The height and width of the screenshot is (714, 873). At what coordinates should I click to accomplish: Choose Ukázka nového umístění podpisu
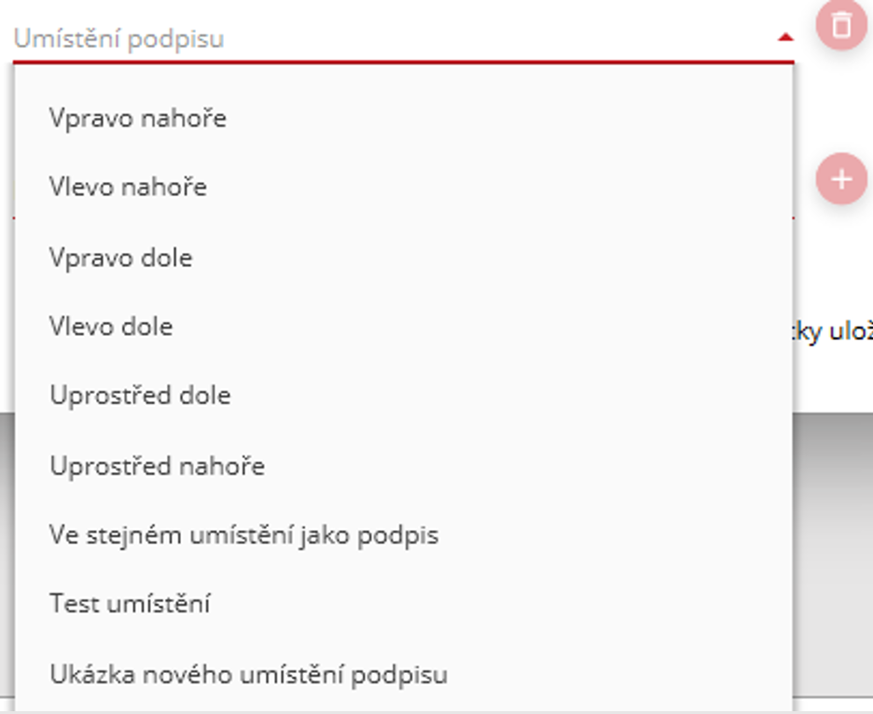click(x=248, y=674)
